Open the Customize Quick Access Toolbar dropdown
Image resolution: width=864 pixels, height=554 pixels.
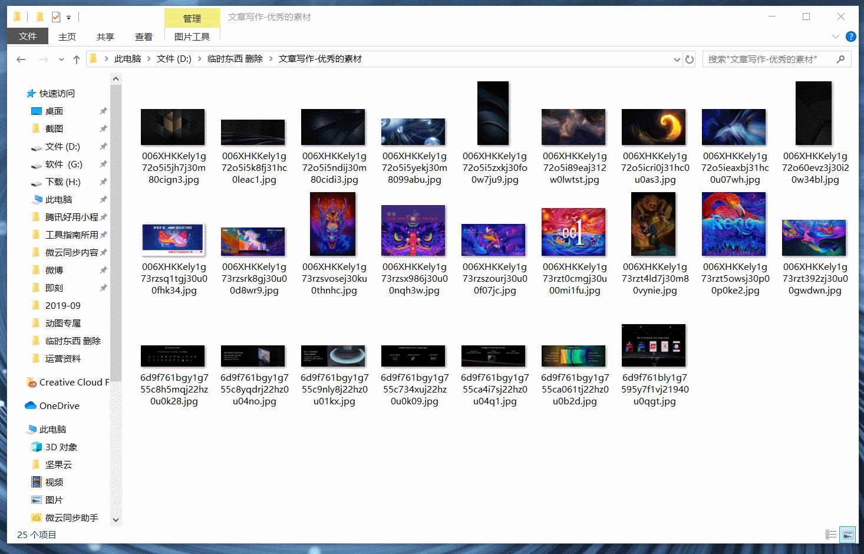coord(68,18)
